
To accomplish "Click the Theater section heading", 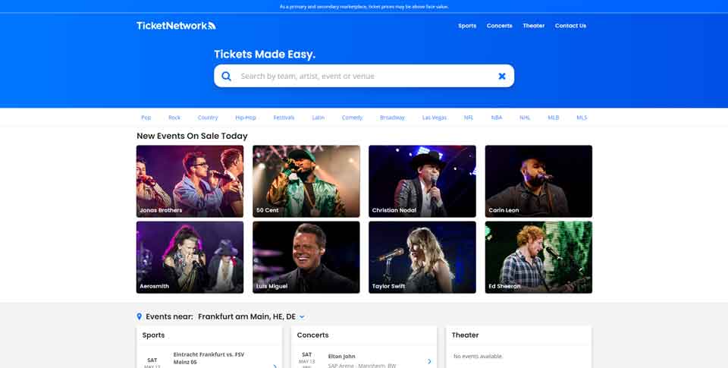I will [x=465, y=335].
